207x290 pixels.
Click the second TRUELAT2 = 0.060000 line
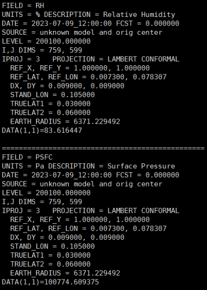[x=50, y=264]
